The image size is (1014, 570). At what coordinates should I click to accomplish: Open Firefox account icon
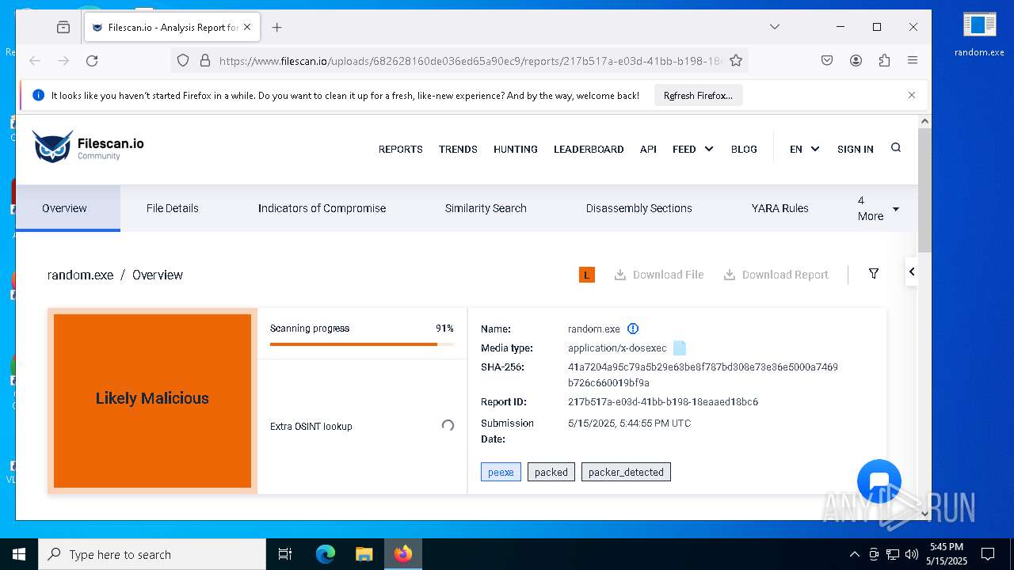tap(856, 61)
